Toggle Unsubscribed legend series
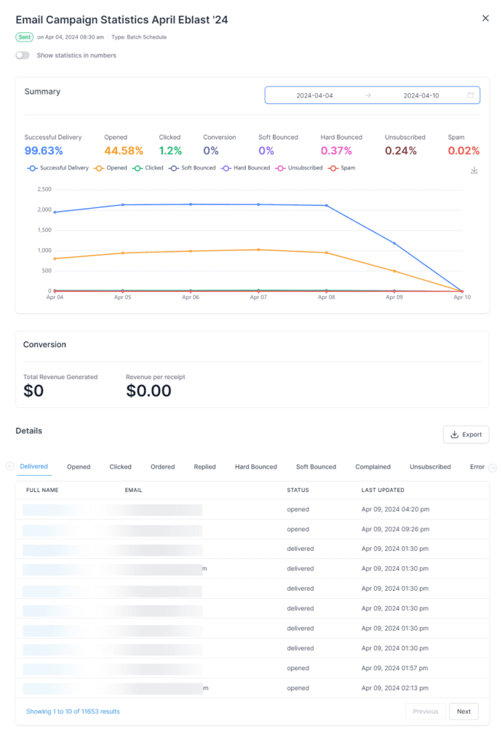 (x=299, y=168)
